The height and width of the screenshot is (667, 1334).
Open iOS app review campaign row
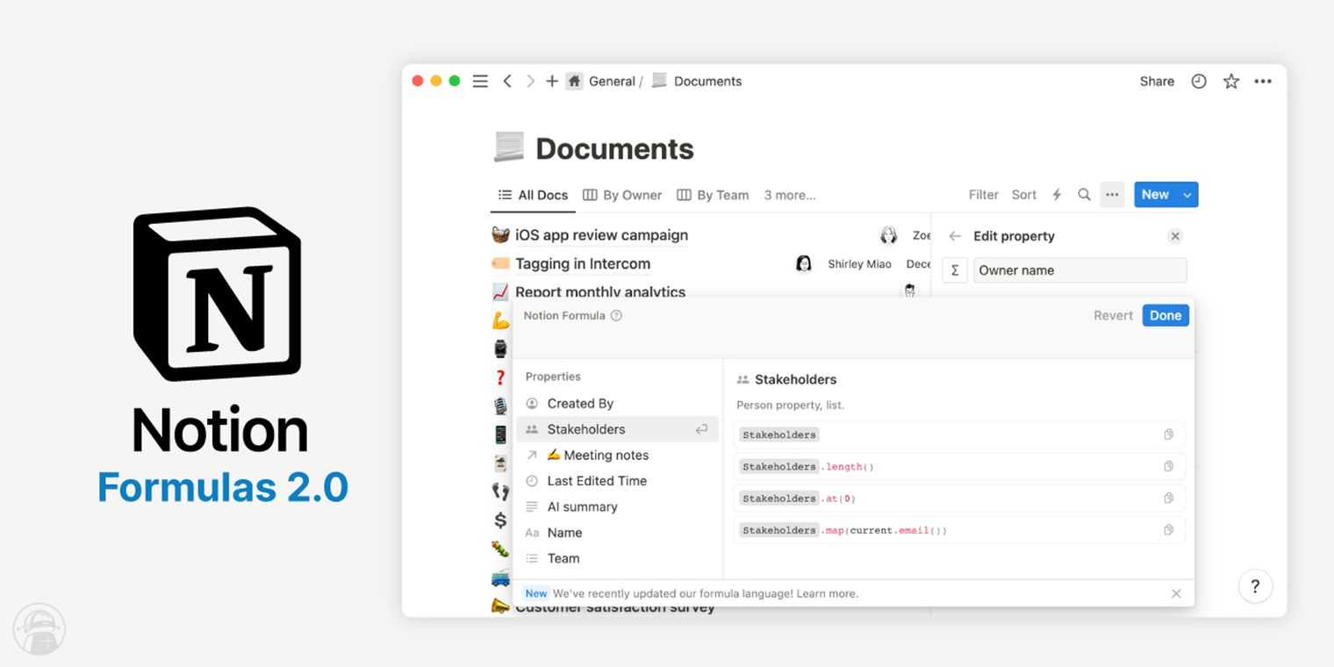click(601, 235)
